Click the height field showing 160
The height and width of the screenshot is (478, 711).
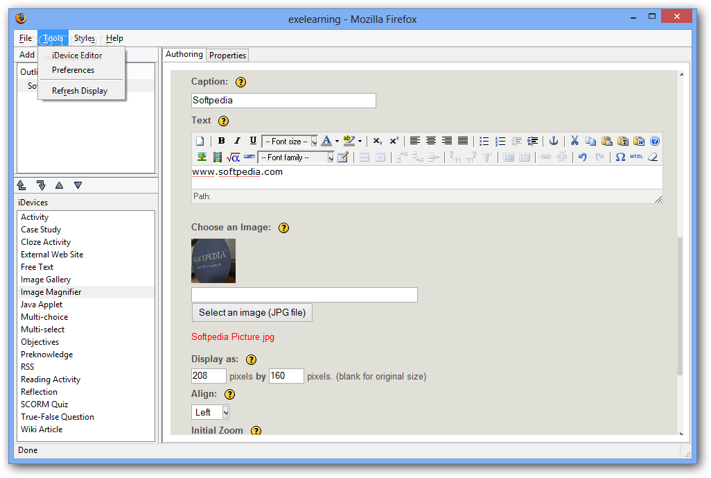(286, 376)
